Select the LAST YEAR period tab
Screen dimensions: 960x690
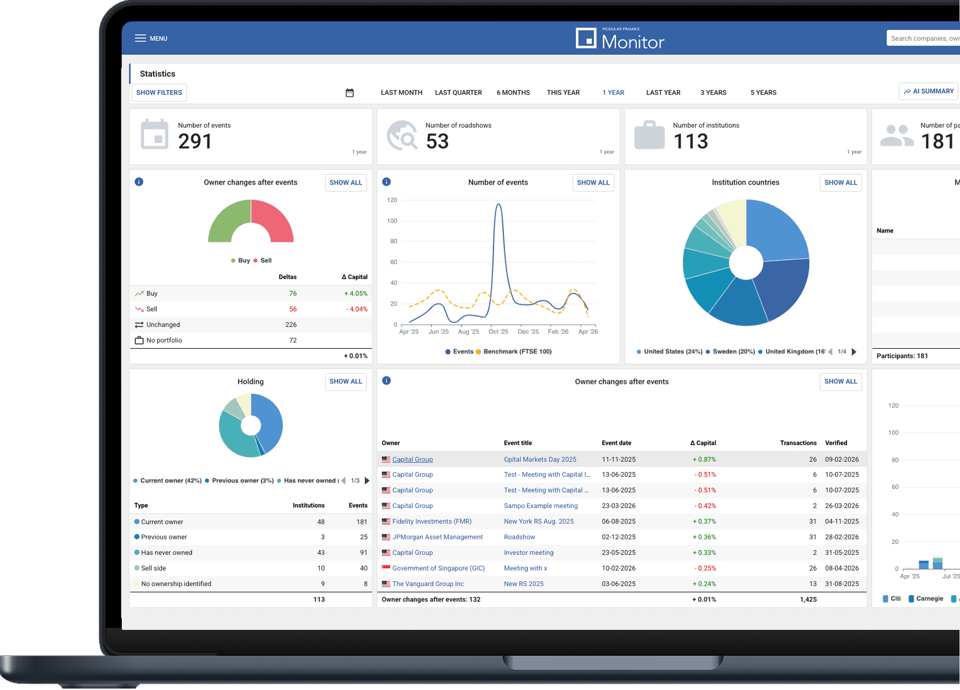[663, 93]
